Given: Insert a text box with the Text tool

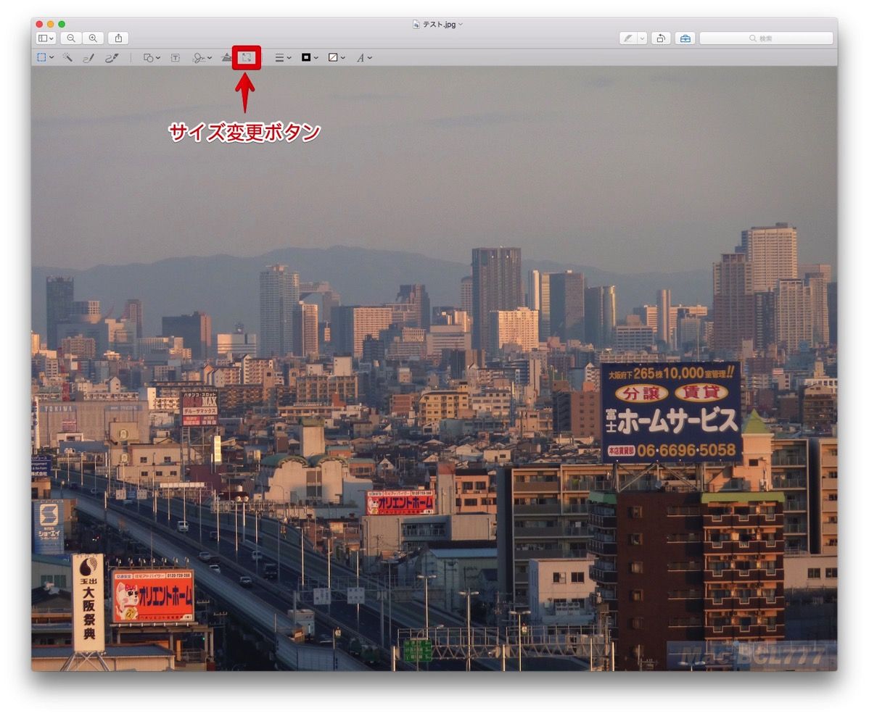Looking at the screenshot, I should point(175,57).
